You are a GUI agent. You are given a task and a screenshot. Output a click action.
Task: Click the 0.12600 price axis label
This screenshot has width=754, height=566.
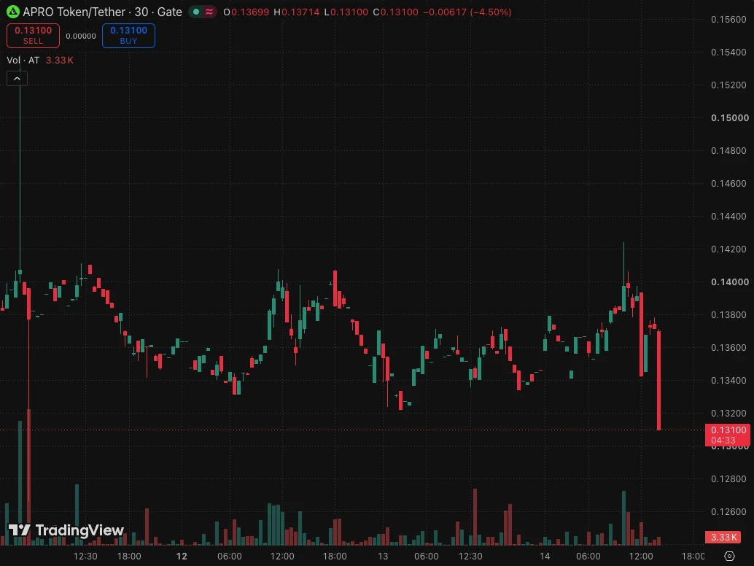(728, 511)
